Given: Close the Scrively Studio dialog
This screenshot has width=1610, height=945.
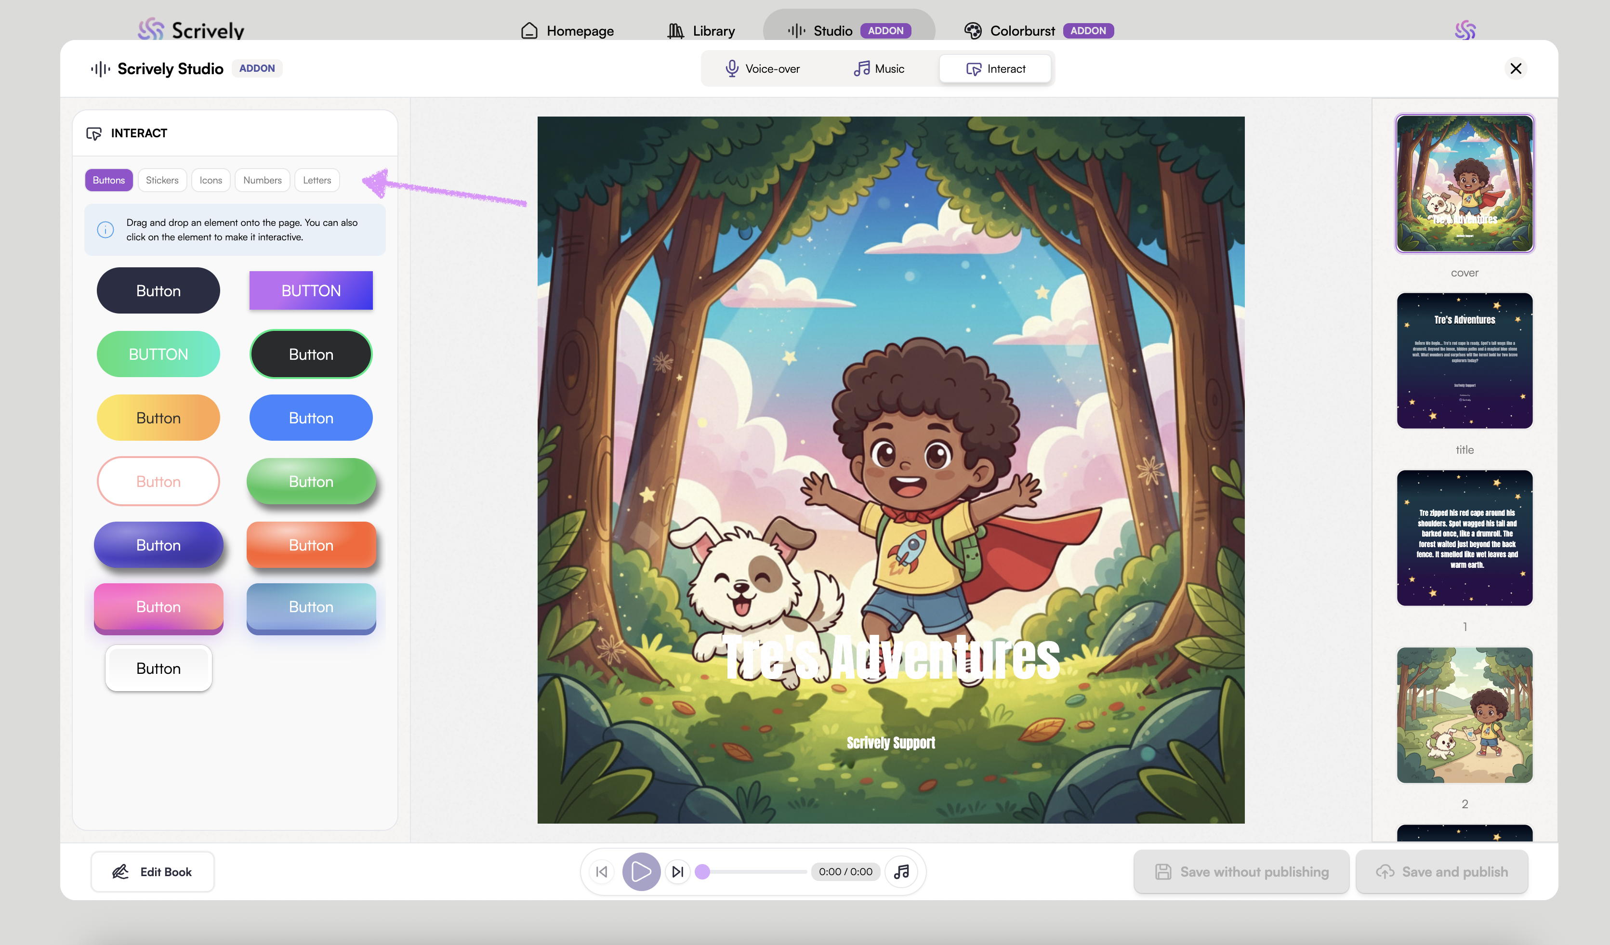Looking at the screenshot, I should (1516, 68).
